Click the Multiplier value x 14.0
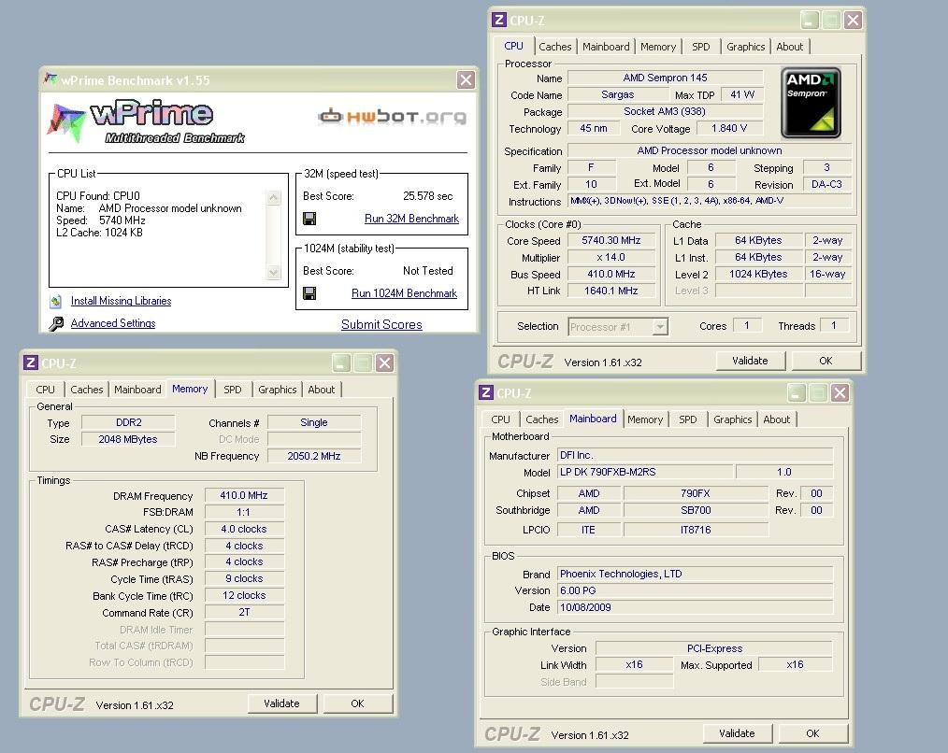Viewport: 948px width, 753px height. [610, 258]
